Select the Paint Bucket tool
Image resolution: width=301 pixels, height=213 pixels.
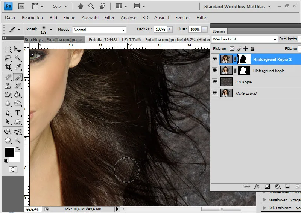(17, 94)
